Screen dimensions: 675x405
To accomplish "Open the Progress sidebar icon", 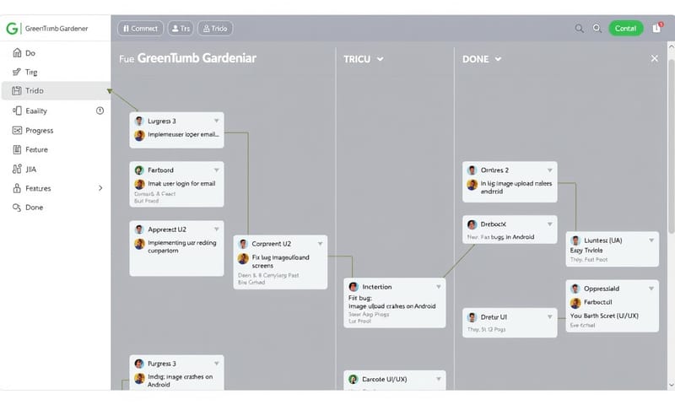I will [x=18, y=131].
